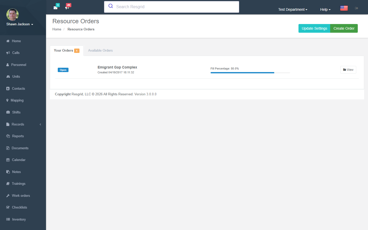Open Calls in the sidebar
Screen dimensions: 368x230
click(23, 53)
